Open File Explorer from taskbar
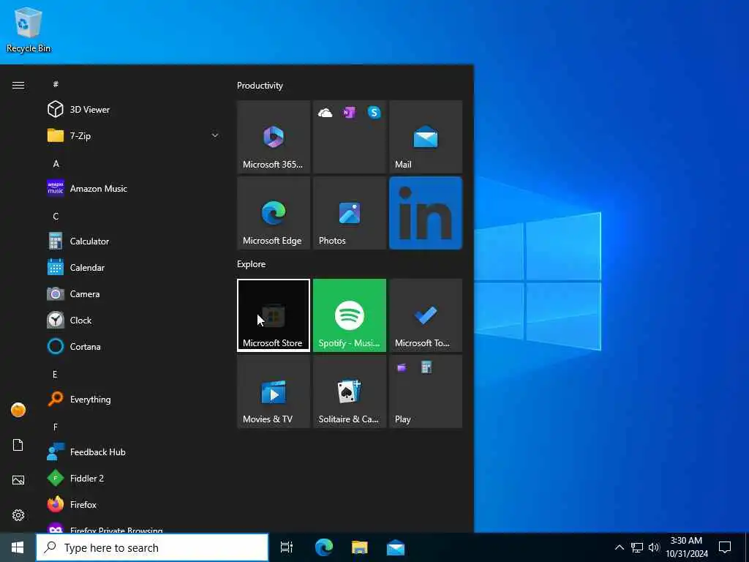Viewport: 749px width, 562px height. coord(360,547)
